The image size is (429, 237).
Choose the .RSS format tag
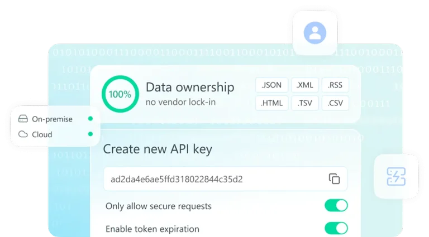335,85
